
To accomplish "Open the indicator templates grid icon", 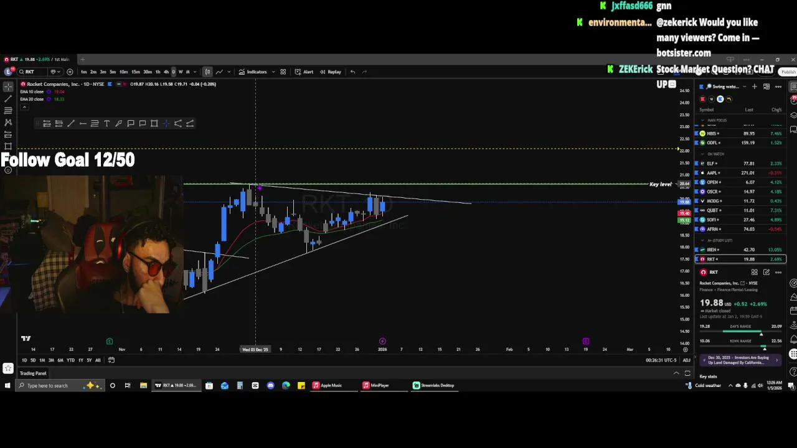I will 283,72.
